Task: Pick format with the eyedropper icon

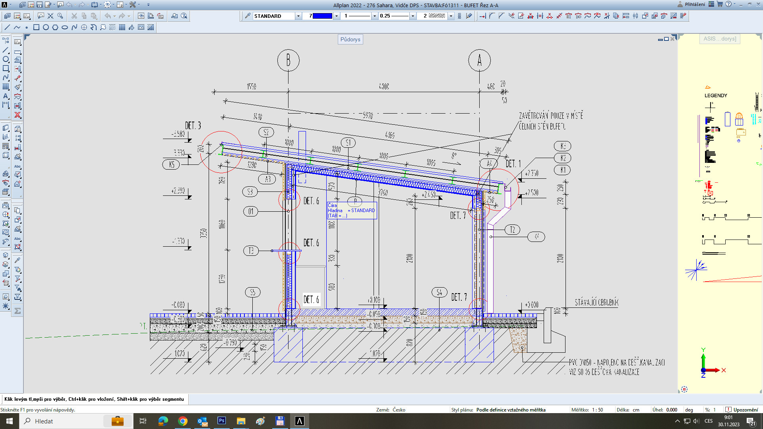Action: point(248,16)
